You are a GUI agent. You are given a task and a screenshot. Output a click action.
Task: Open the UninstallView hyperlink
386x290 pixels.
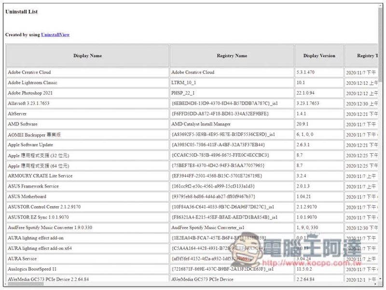[55, 34]
